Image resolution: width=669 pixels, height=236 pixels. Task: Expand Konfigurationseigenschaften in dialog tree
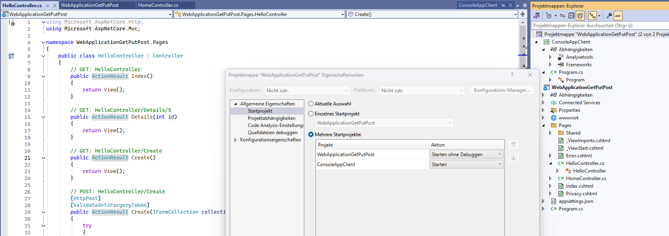coord(235,140)
